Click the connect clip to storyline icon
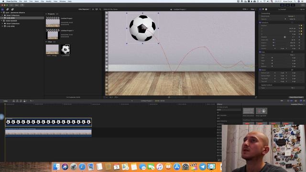 point(14,101)
